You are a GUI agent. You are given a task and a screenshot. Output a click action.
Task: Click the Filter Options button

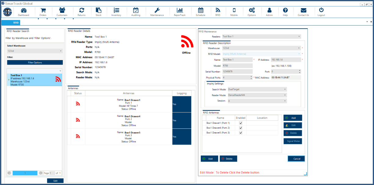pos(35,62)
